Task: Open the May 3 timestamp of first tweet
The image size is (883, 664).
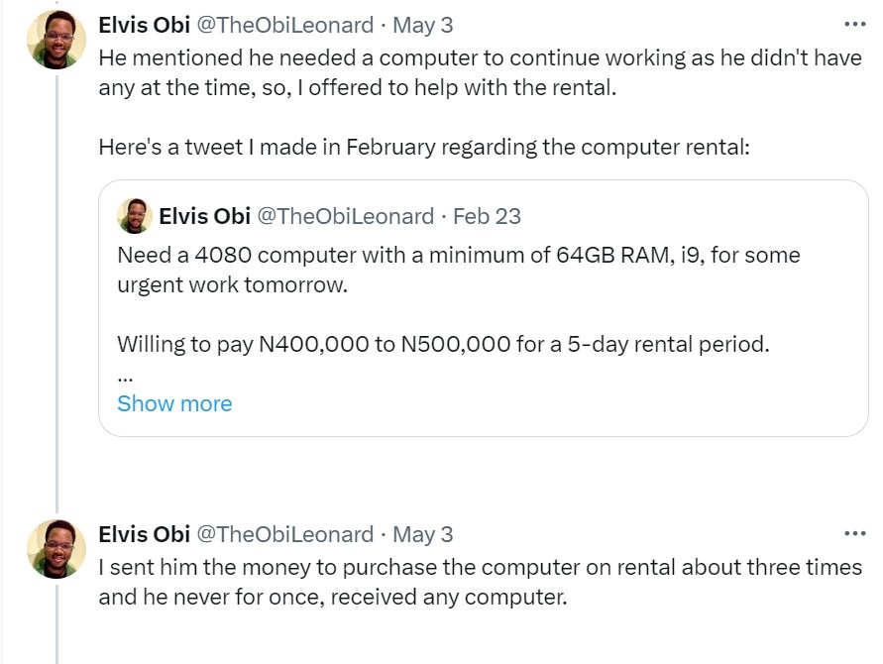Action: 423,25
